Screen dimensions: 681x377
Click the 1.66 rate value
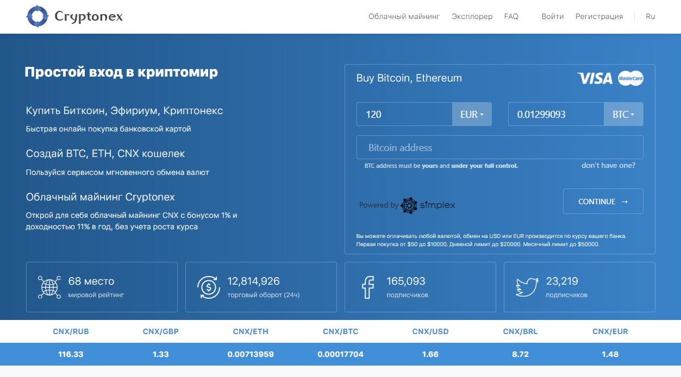pos(430,354)
